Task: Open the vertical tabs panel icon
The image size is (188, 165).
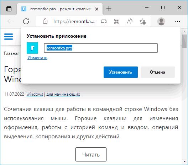Action: click(x=9, y=9)
